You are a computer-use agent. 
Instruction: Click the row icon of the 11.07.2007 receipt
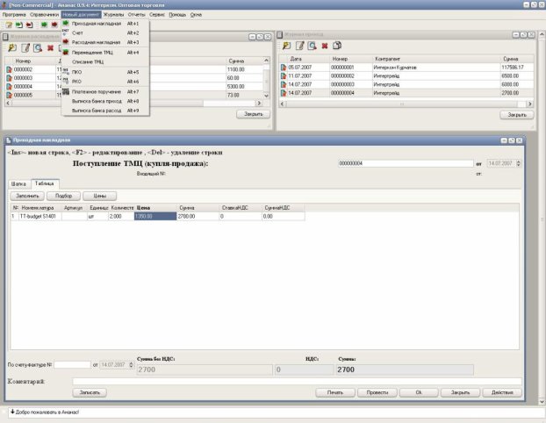284,75
